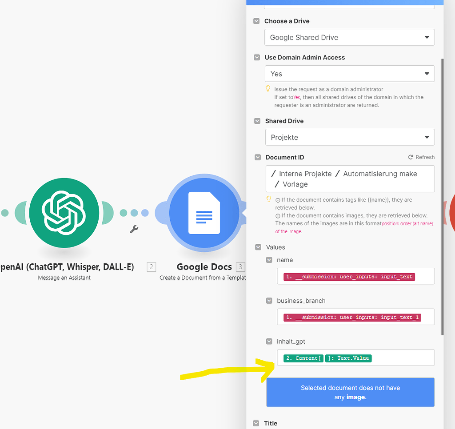Click the wrench icon below the OpenAI module
The height and width of the screenshot is (429, 455).
[134, 229]
